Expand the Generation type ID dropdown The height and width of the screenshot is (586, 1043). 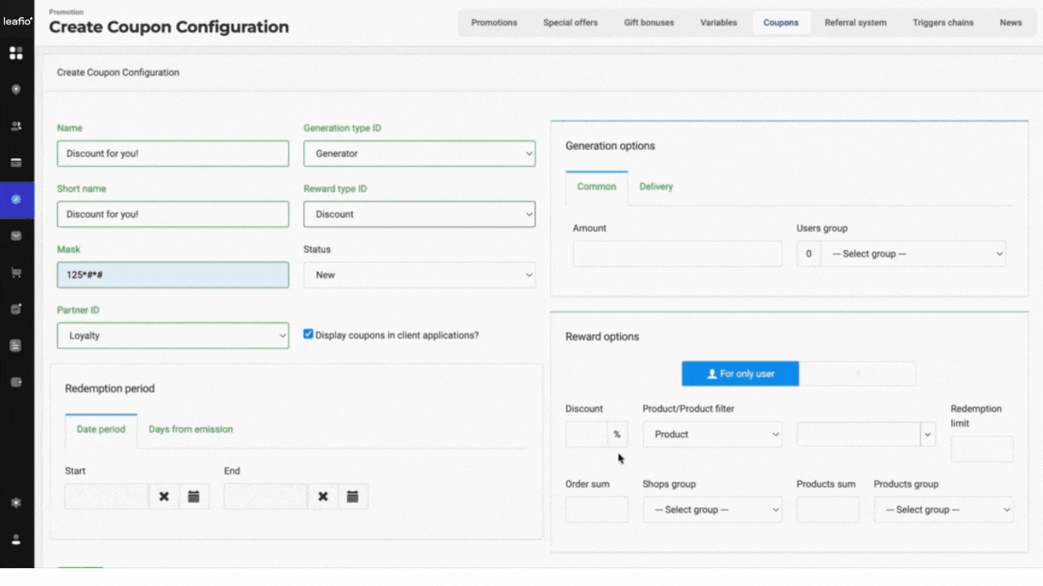[x=419, y=154]
